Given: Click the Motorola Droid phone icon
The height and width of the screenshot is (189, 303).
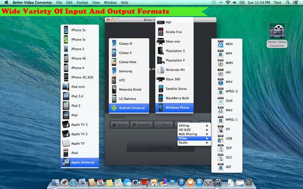Looking at the screenshot, I should [114, 89].
